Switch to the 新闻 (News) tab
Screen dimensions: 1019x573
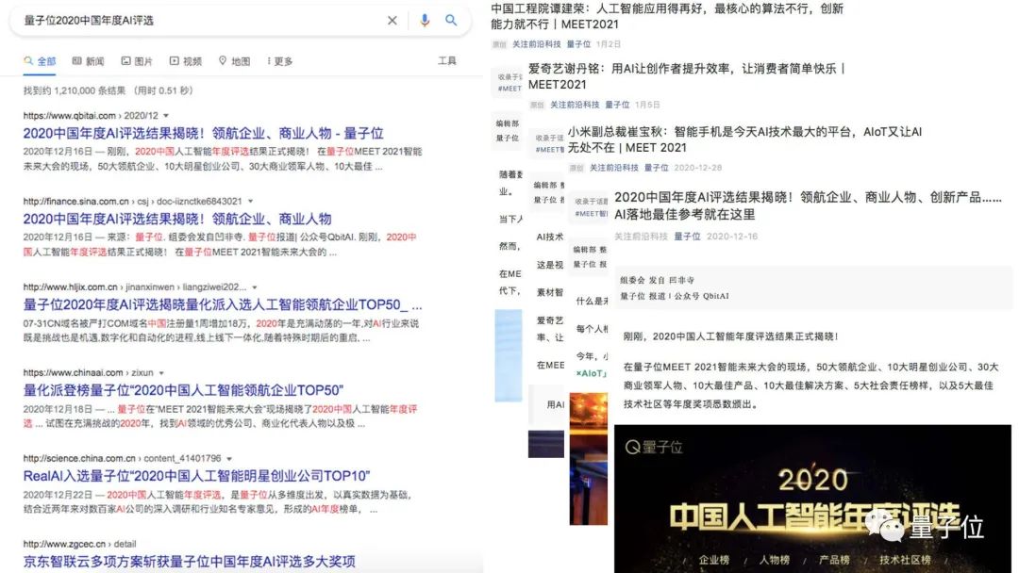(x=92, y=58)
